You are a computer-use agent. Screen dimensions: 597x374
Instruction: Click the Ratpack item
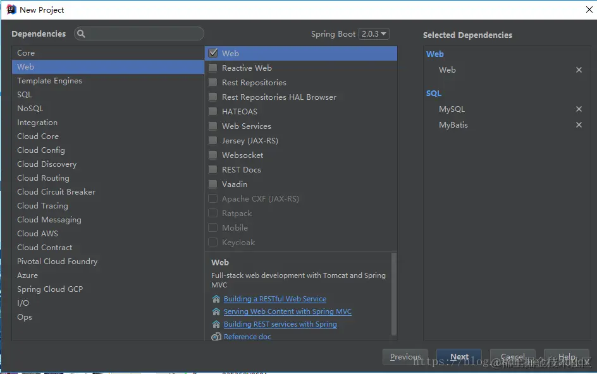301,213
